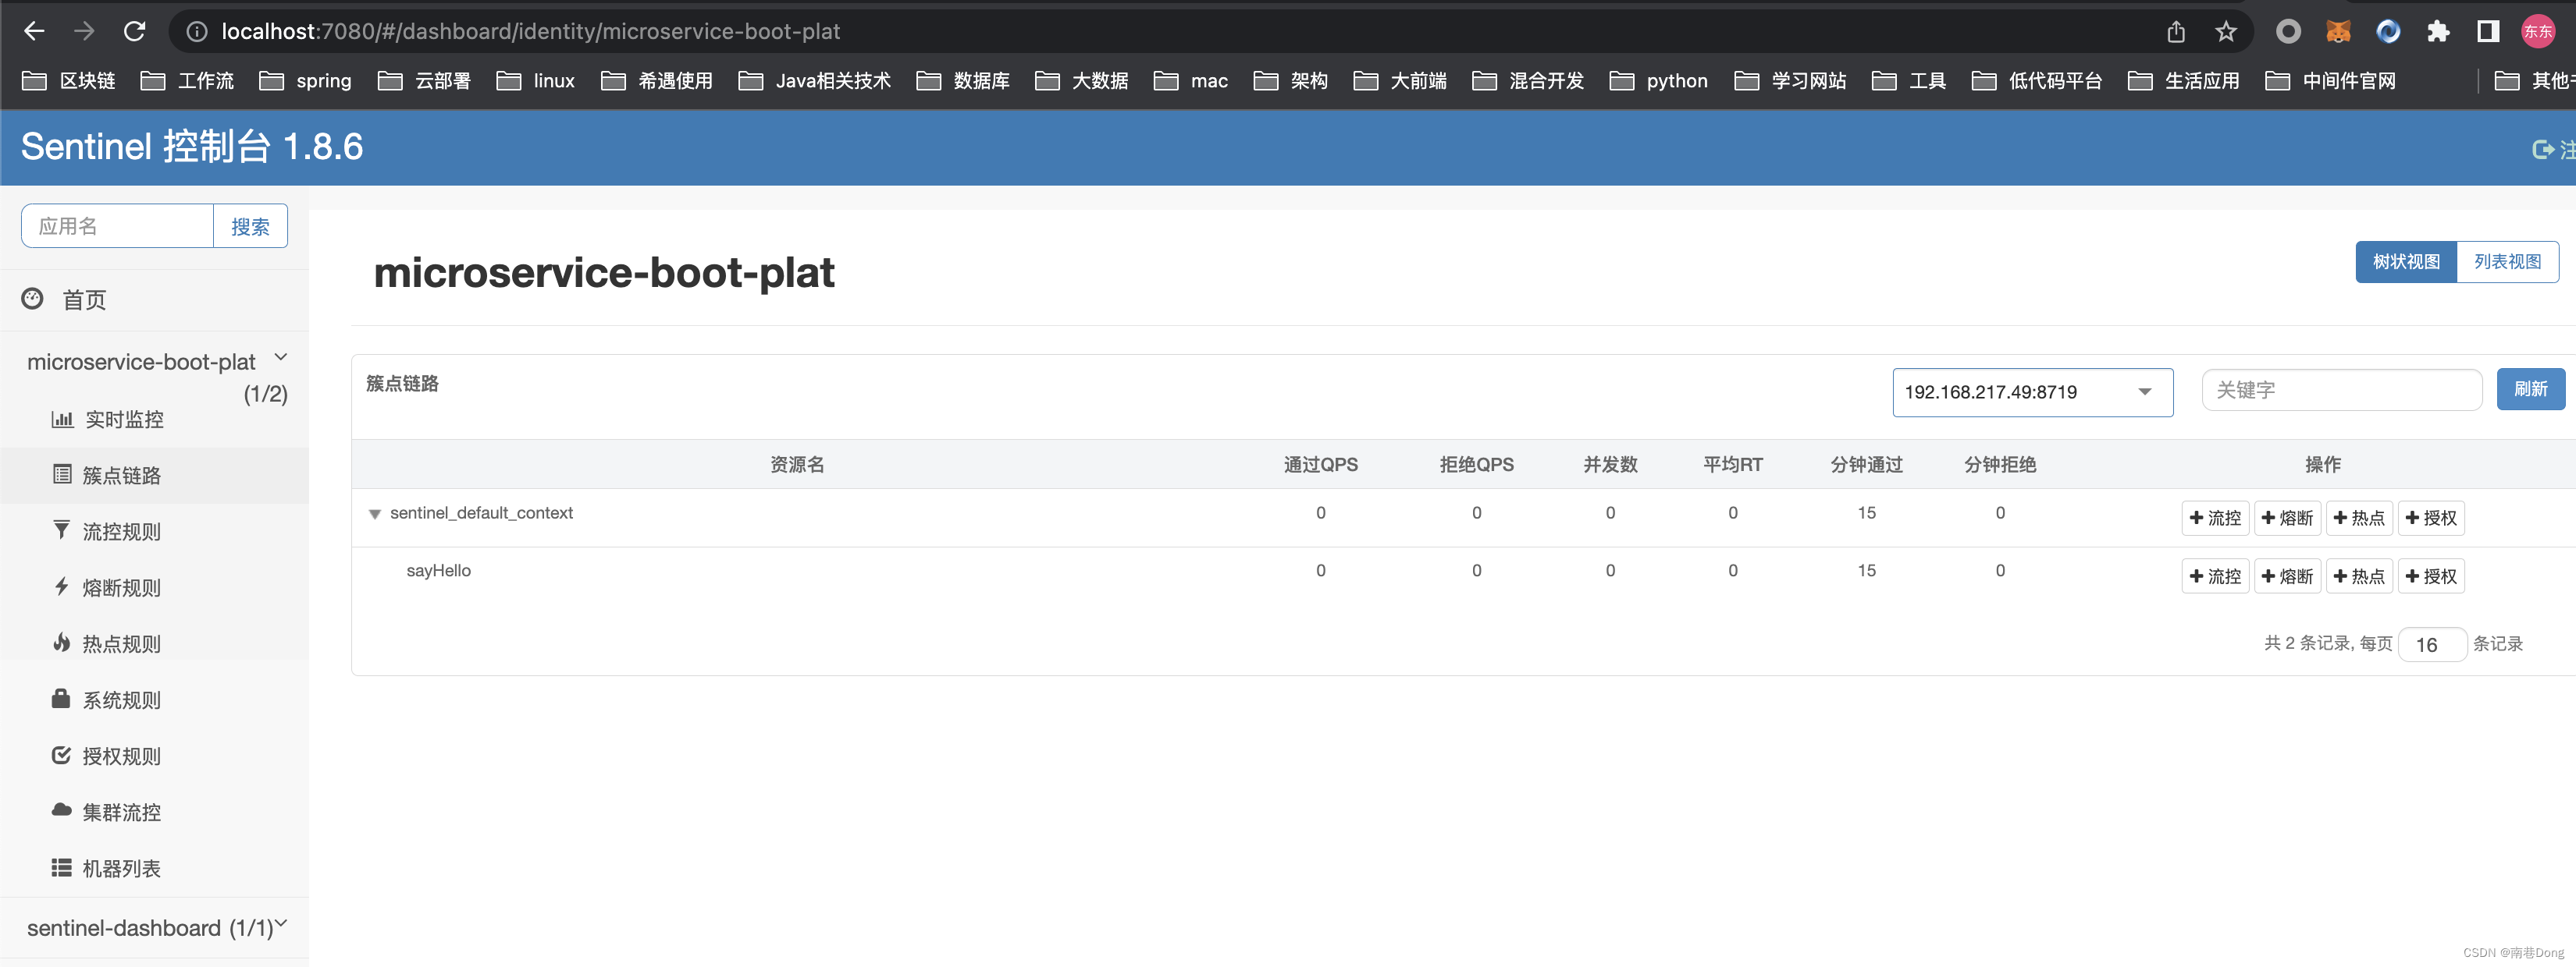The width and height of the screenshot is (2576, 967).
Task: Switch to 列表视图 list view
Action: click(2507, 262)
